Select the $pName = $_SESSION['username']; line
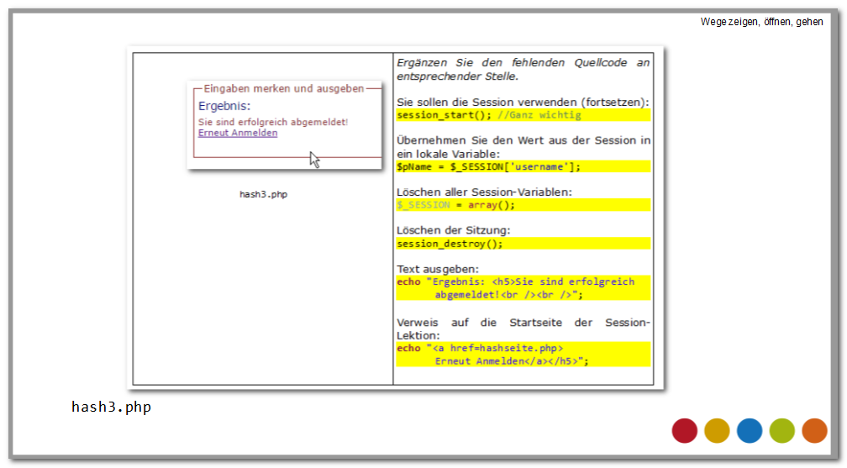Screen dimensions: 847x468 click(523, 167)
